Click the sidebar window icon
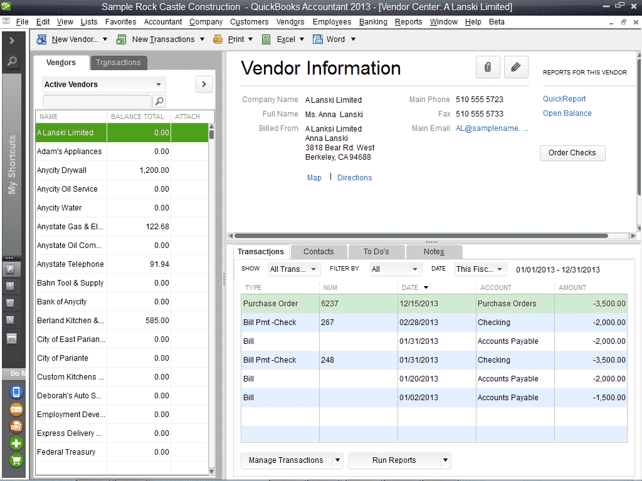Image resolution: width=642 pixels, height=481 pixels. [x=11, y=339]
